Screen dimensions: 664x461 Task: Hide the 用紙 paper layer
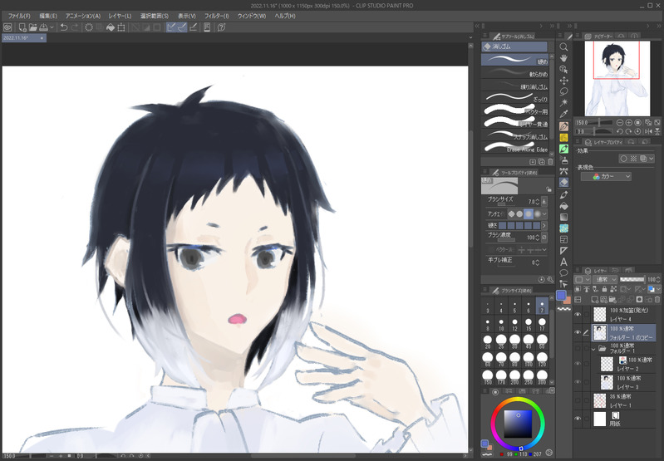coord(578,419)
